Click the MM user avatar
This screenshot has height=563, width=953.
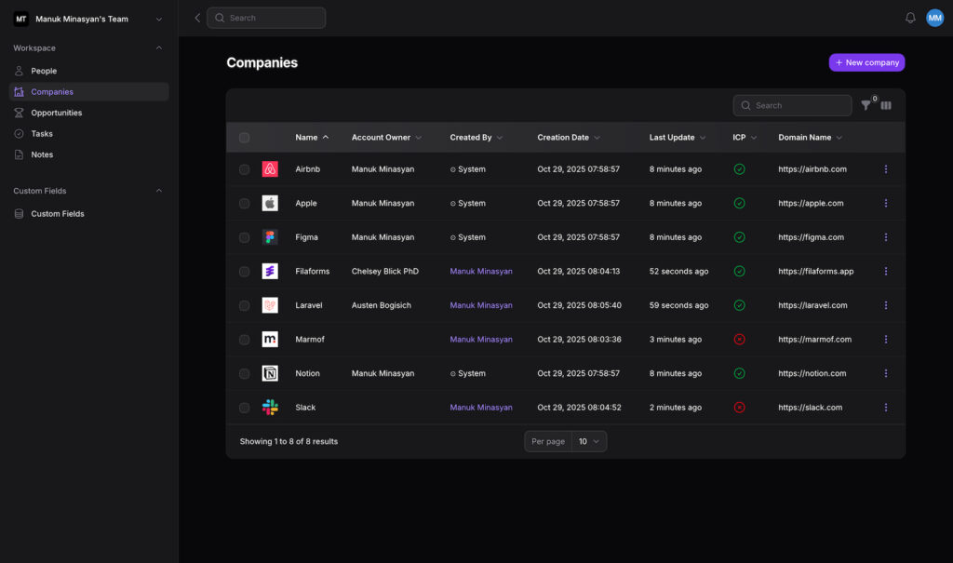(934, 18)
